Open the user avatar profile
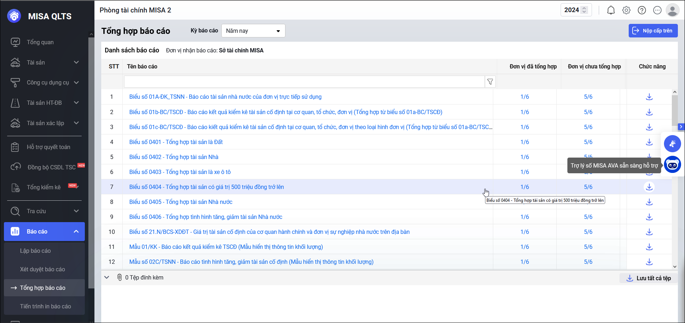This screenshot has width=685, height=323. pyautogui.click(x=672, y=10)
